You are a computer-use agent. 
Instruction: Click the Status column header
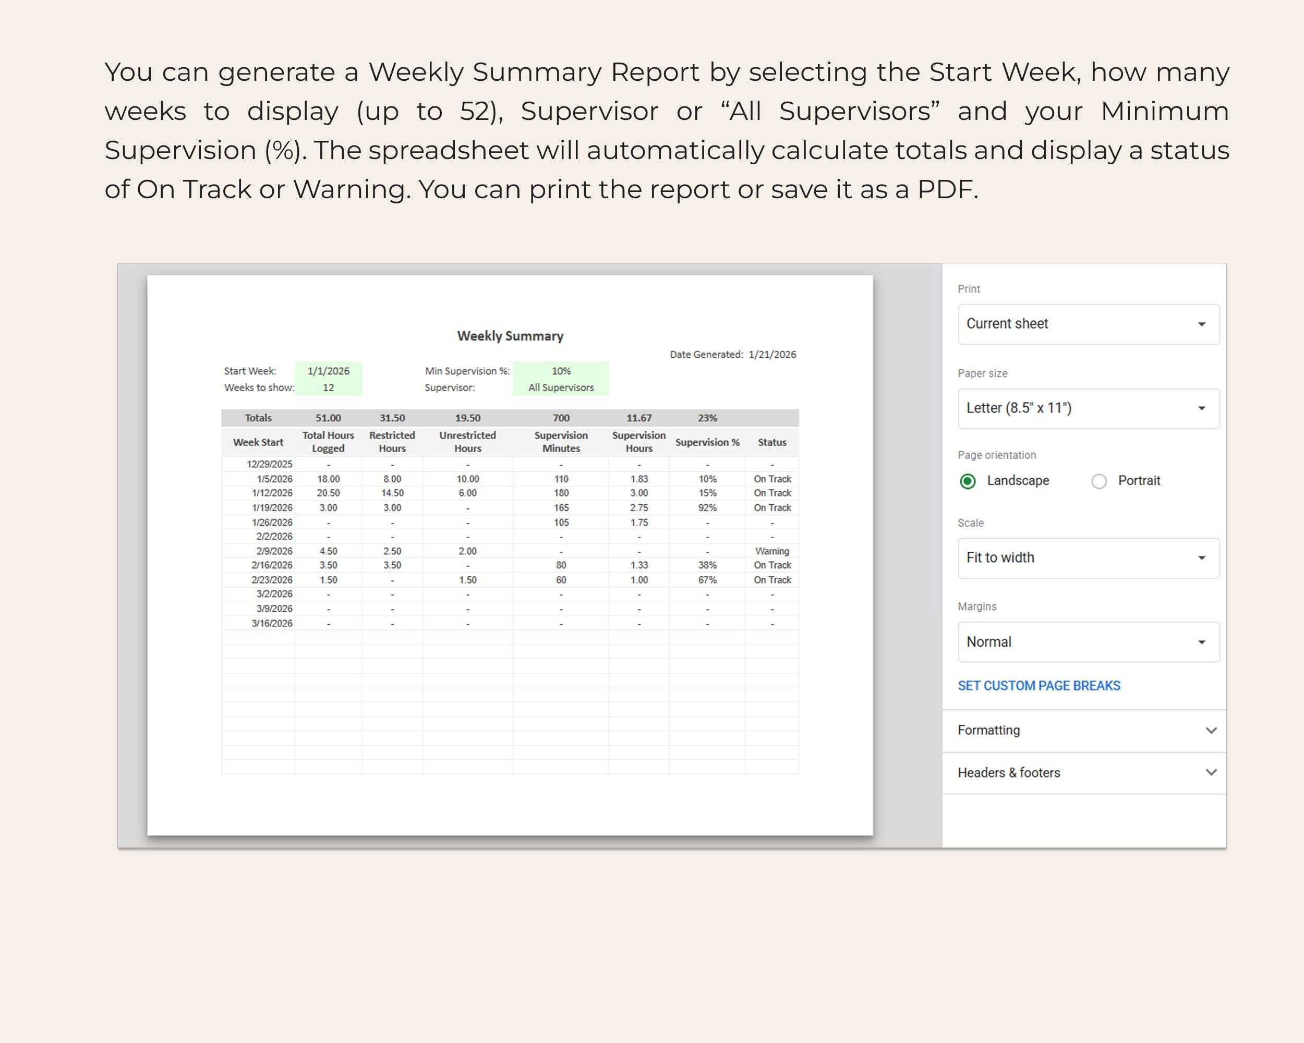[x=772, y=443]
